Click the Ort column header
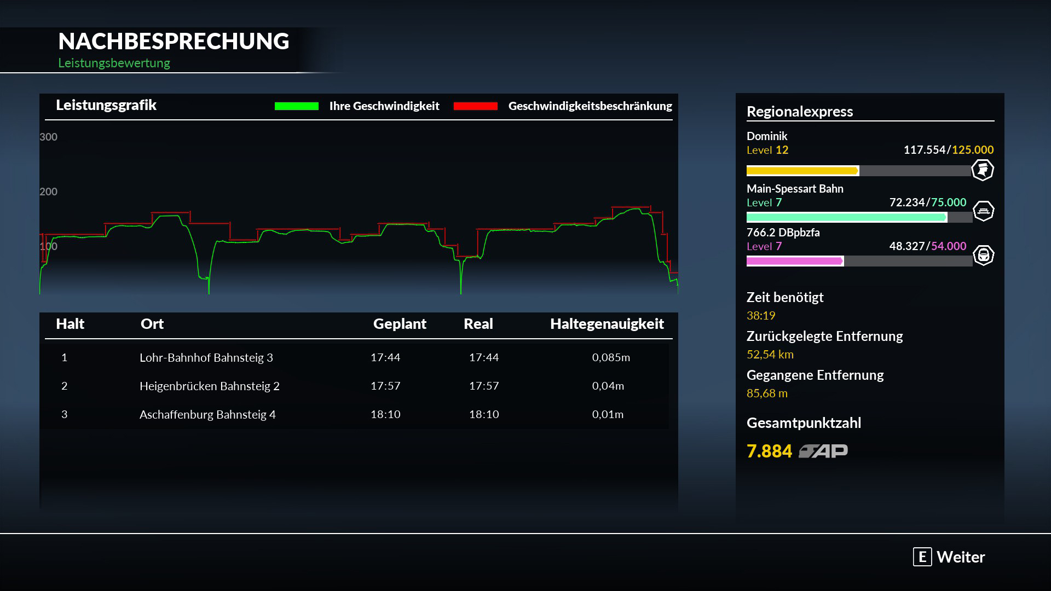Viewport: 1051px width, 591px height. coord(152,324)
